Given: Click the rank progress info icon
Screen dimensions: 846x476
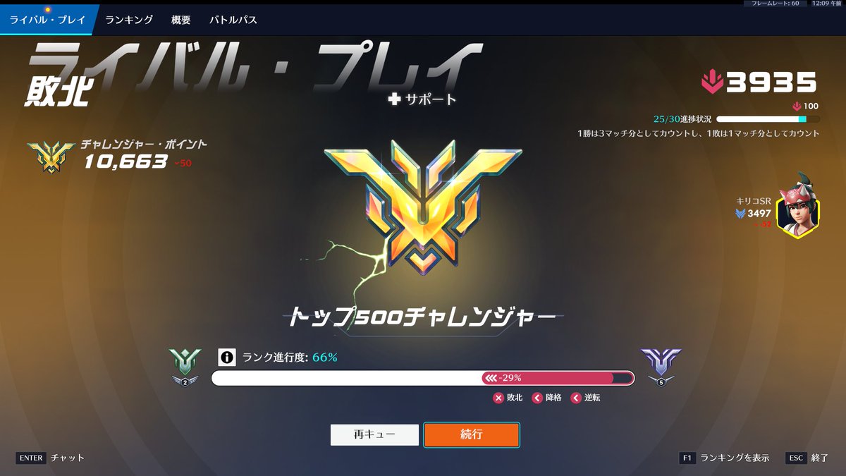Looking at the screenshot, I should coord(226,357).
